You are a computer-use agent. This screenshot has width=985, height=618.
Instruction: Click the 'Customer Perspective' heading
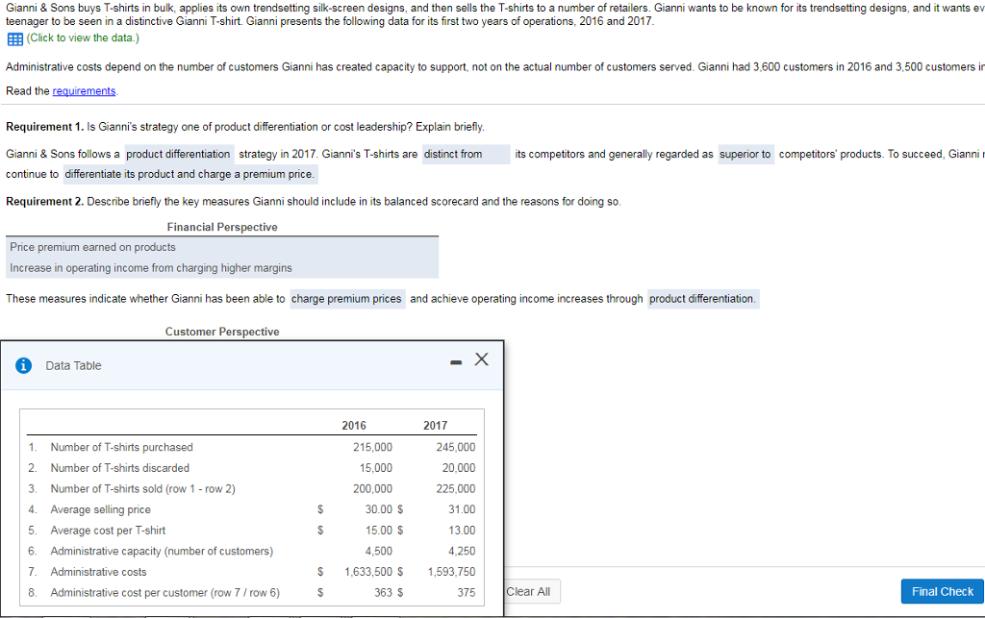click(222, 332)
